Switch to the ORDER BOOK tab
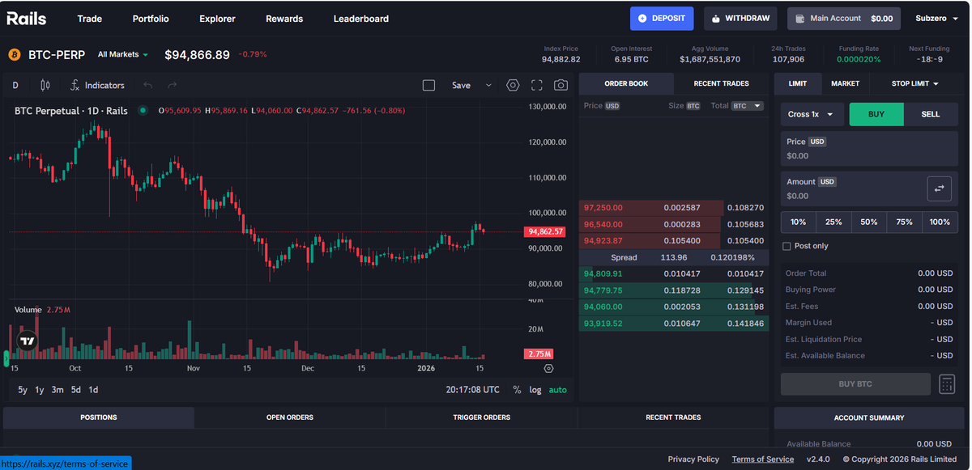This screenshot has width=972, height=470. pyautogui.click(x=626, y=83)
